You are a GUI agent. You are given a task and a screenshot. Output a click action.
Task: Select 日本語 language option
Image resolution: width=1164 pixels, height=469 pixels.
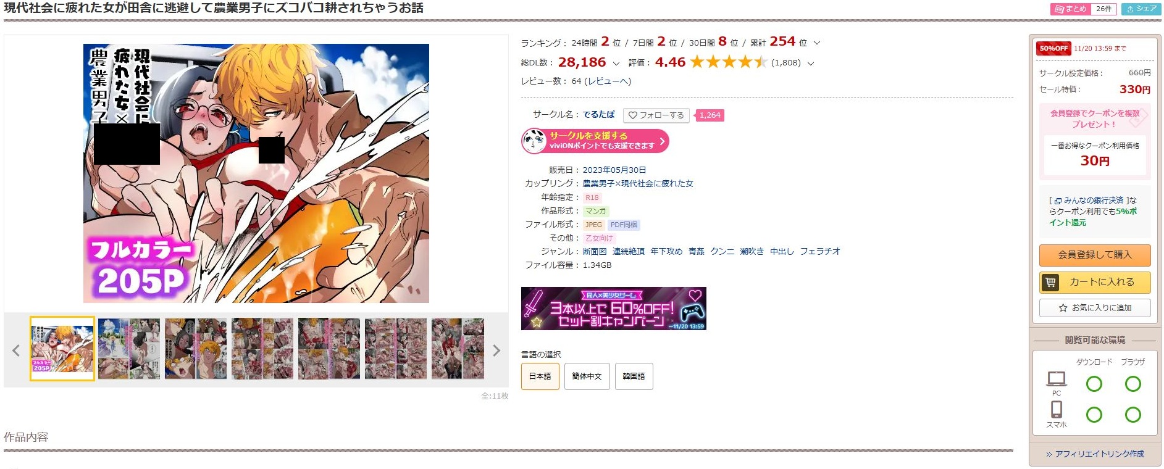pyautogui.click(x=540, y=376)
